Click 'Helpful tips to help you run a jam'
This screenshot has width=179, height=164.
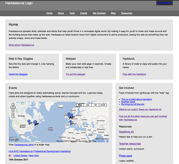click(x=135, y=137)
